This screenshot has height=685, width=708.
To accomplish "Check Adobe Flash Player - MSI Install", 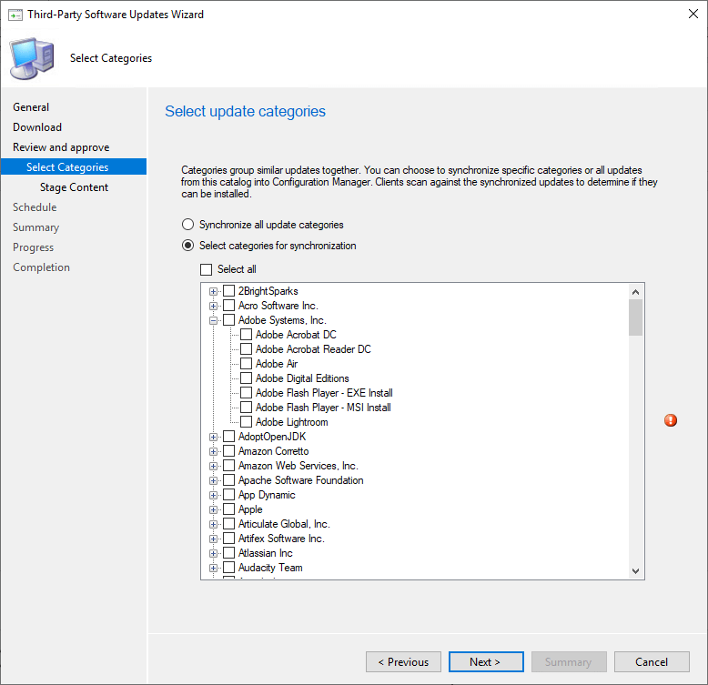I will pyautogui.click(x=246, y=407).
